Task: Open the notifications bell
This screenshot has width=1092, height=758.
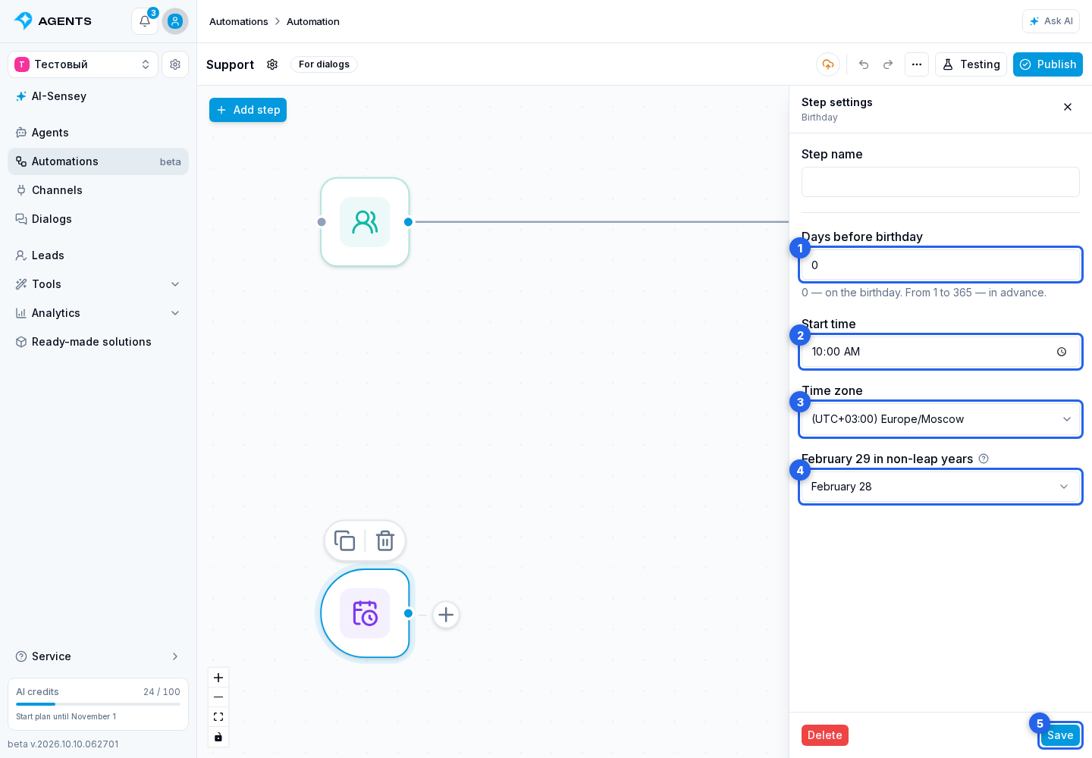Action: [x=145, y=21]
